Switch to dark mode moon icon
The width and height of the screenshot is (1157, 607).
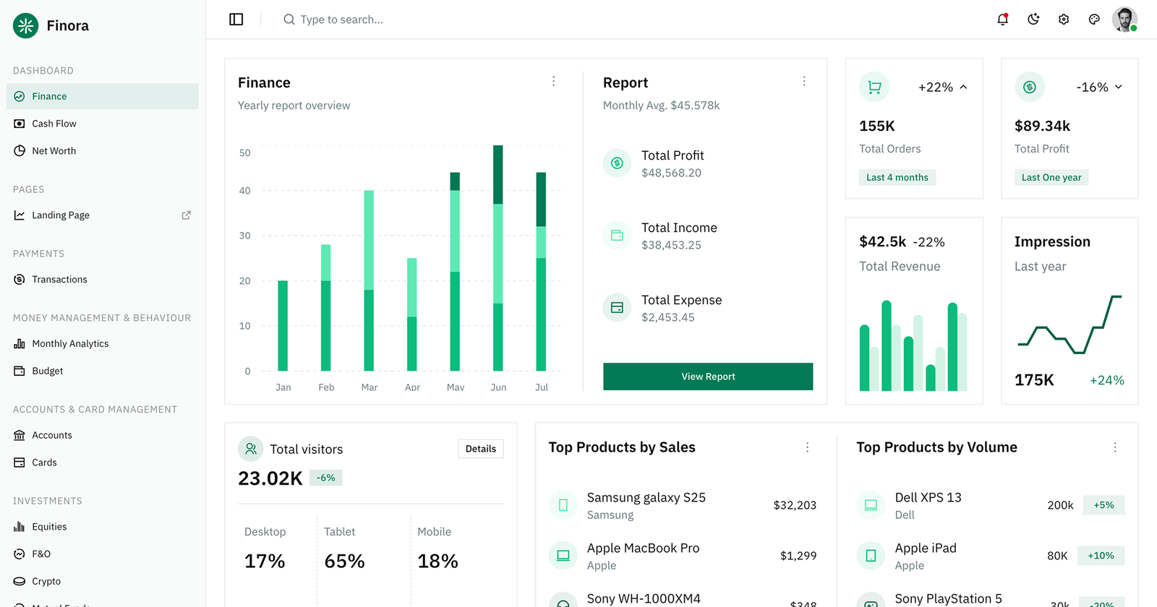[1033, 20]
